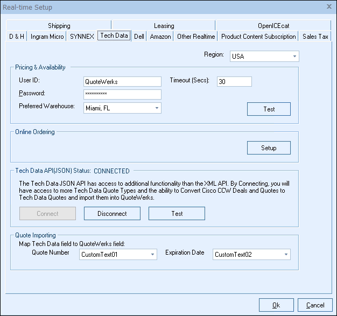Open Product Content Subscription tab

(x=258, y=36)
